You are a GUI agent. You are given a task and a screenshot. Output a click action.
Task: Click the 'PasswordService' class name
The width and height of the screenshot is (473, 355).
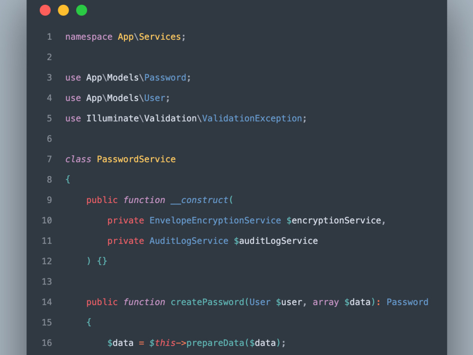tap(136, 159)
